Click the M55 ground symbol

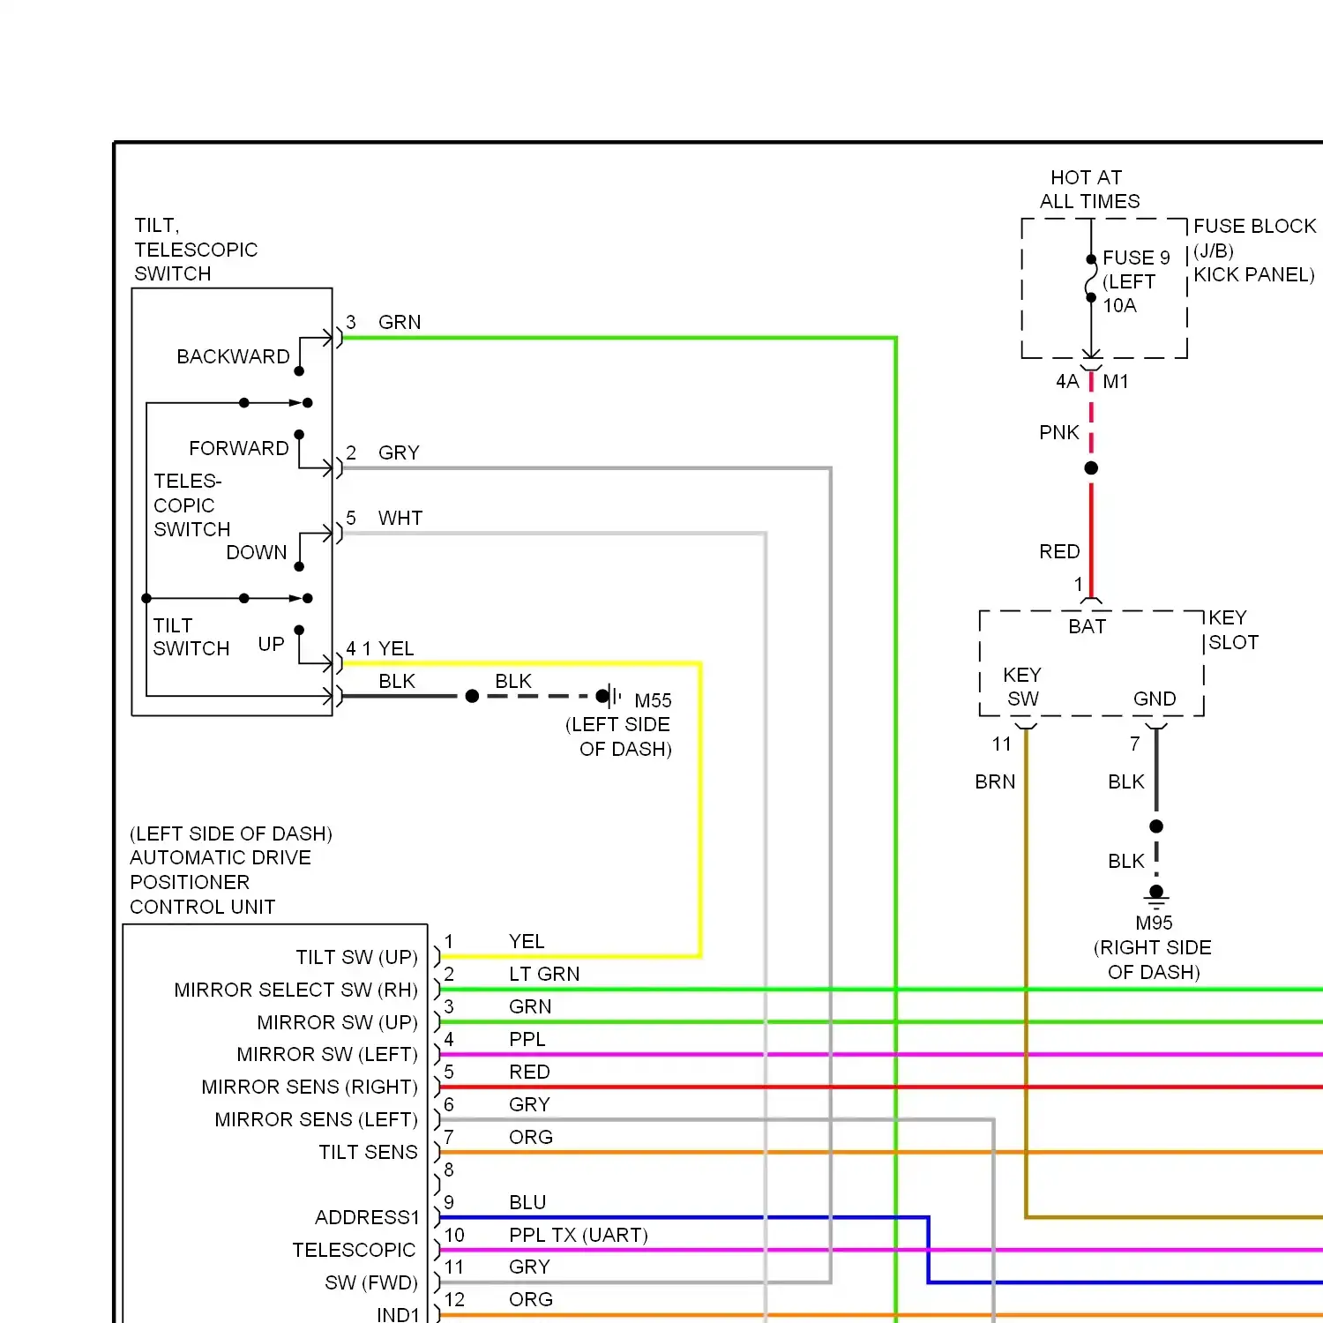(610, 696)
